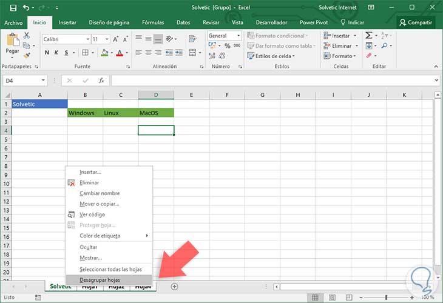443x303 pixels.
Task: Align text to the bottom
Action: (x=158, y=39)
